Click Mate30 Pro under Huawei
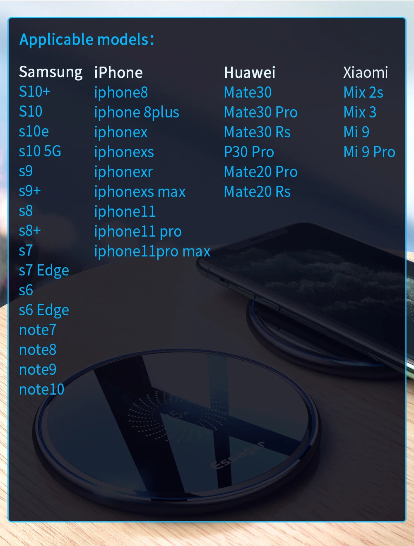 coord(261,112)
